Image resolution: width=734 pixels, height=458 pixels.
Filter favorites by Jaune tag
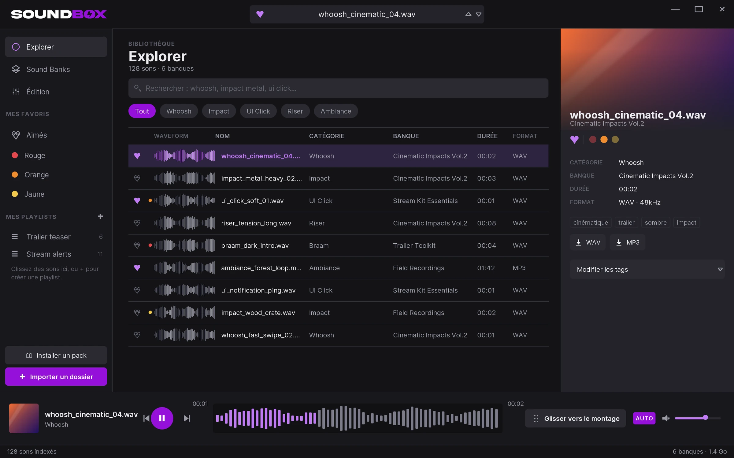[56, 194]
